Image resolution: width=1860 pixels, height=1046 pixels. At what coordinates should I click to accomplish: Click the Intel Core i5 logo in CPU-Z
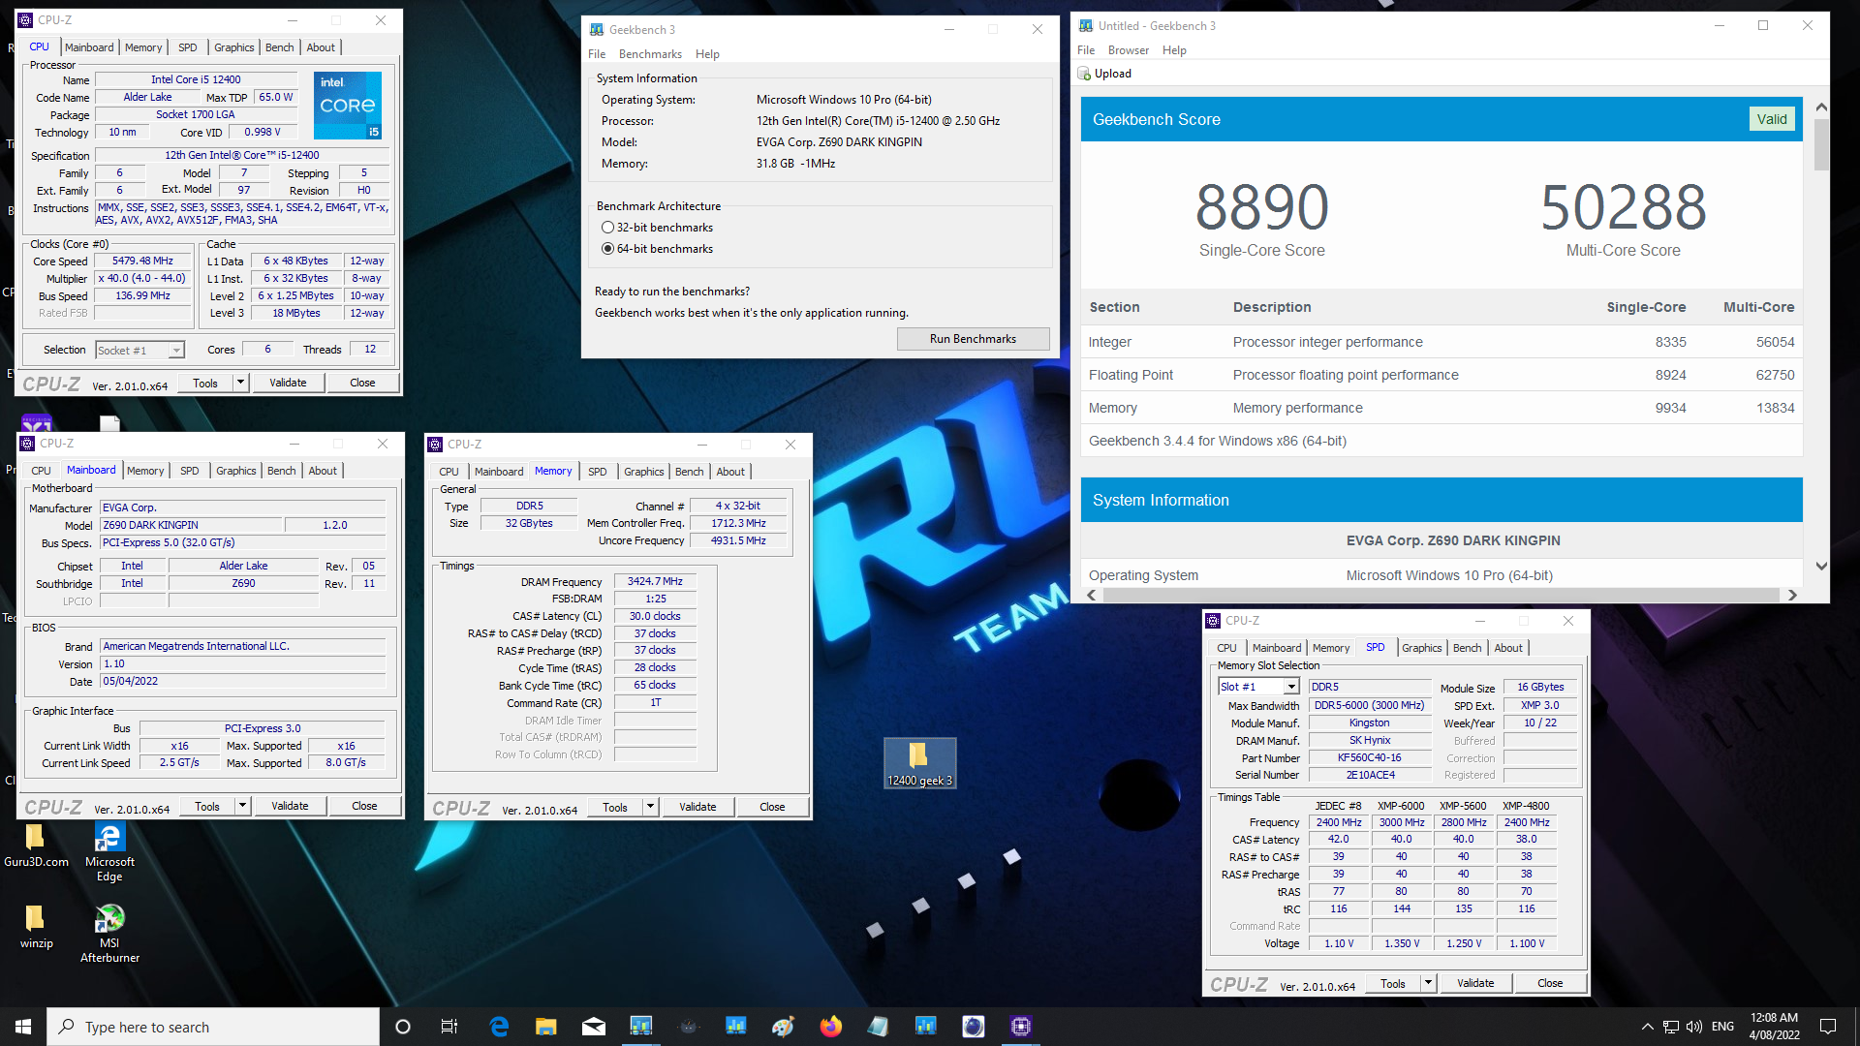pyautogui.click(x=348, y=105)
